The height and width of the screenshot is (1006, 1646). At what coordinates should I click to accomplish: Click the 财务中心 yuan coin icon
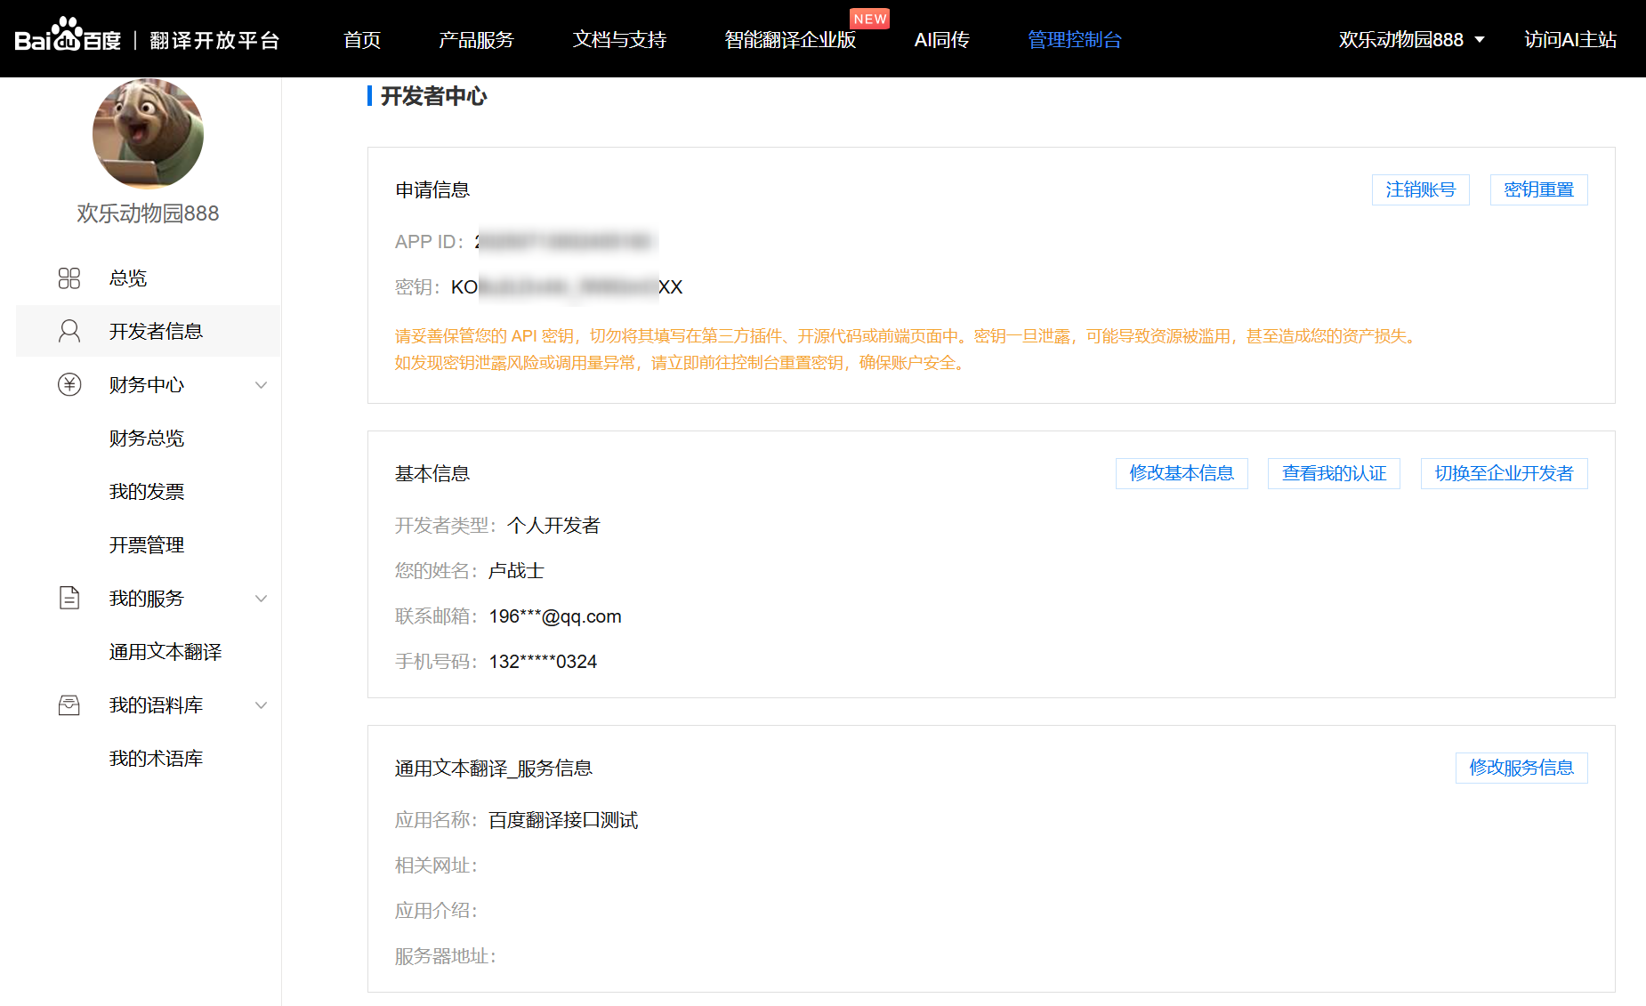pyautogui.click(x=69, y=384)
